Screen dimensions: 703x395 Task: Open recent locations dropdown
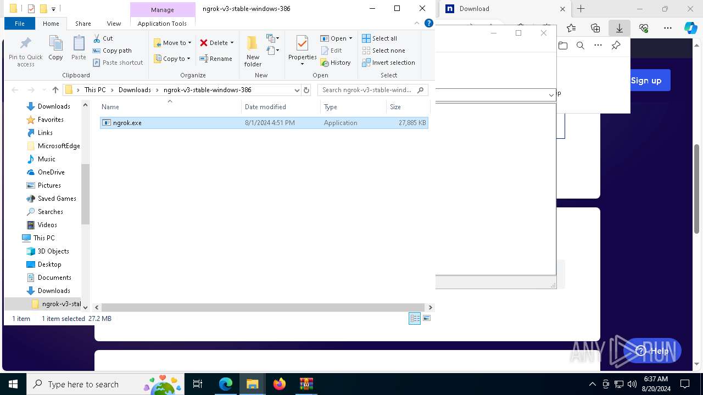point(43,90)
